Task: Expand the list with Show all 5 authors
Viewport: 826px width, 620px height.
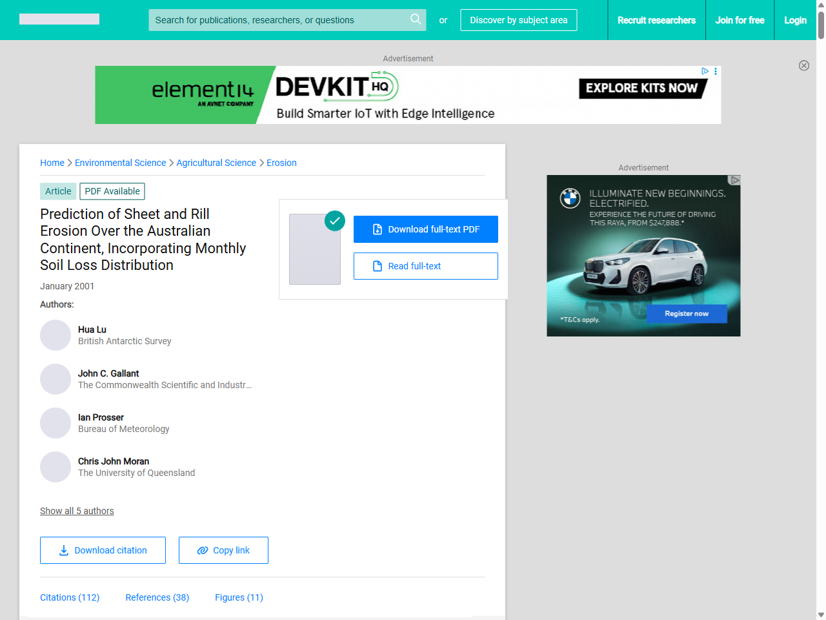Action: point(77,511)
